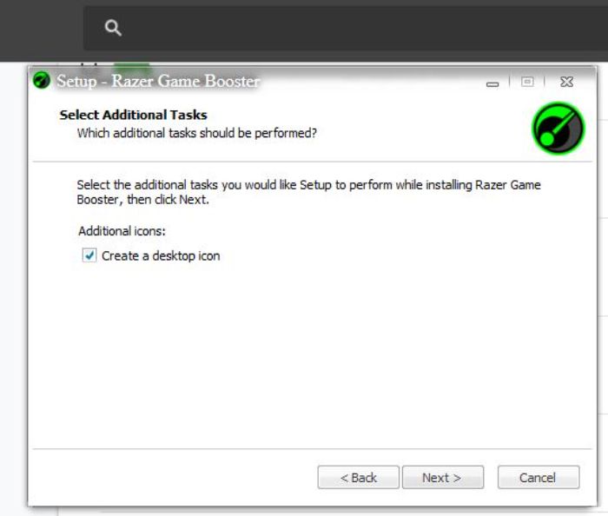
Task: Cancel the Razer Game Booster setup
Action: (x=539, y=477)
